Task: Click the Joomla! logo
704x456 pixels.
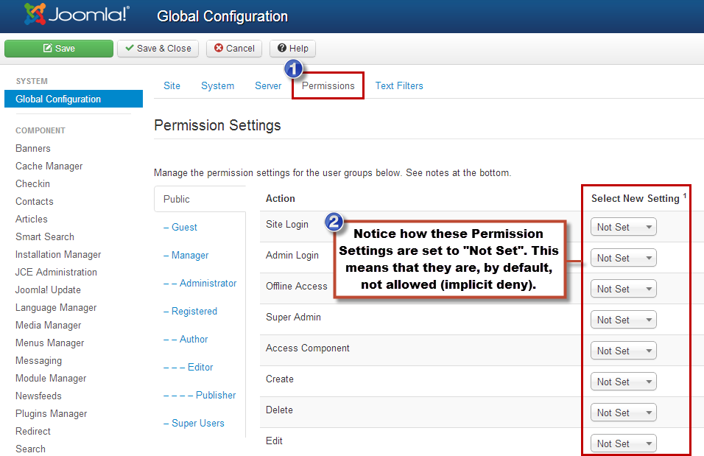Action: click(77, 15)
